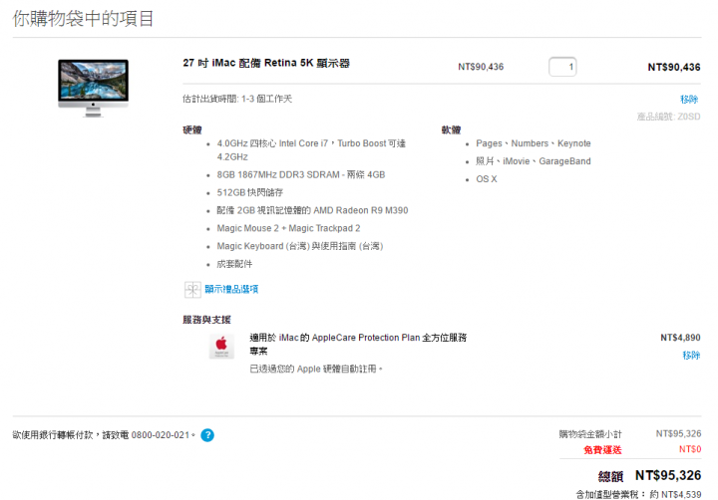Show gift options link 顯示禮品選項
The width and height of the screenshot is (718, 500).
click(x=231, y=289)
